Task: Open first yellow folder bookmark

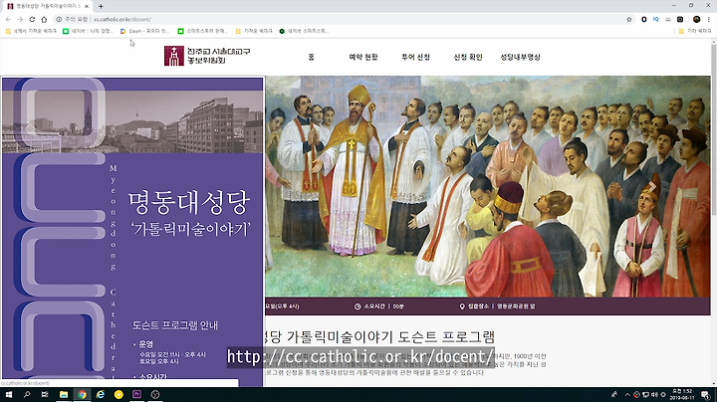Action: 31,31
